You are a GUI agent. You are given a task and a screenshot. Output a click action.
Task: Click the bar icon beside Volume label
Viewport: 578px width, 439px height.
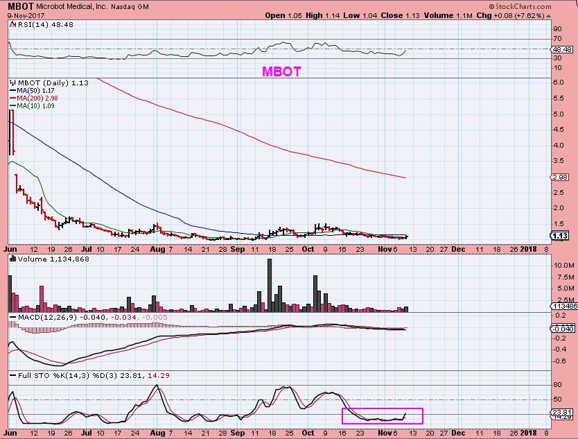coord(13,259)
